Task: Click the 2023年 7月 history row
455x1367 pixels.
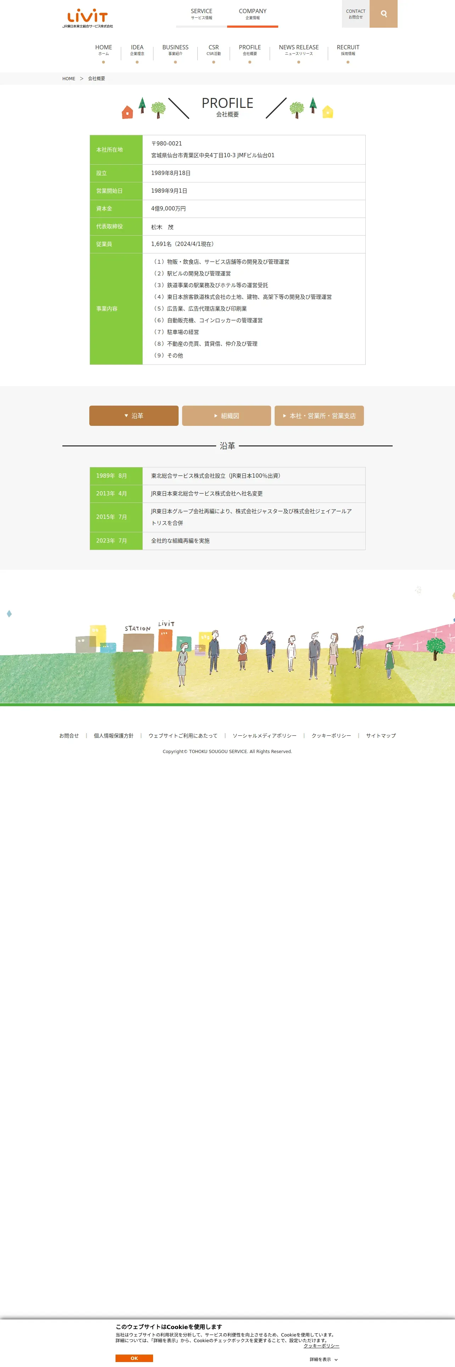Action: (x=227, y=541)
